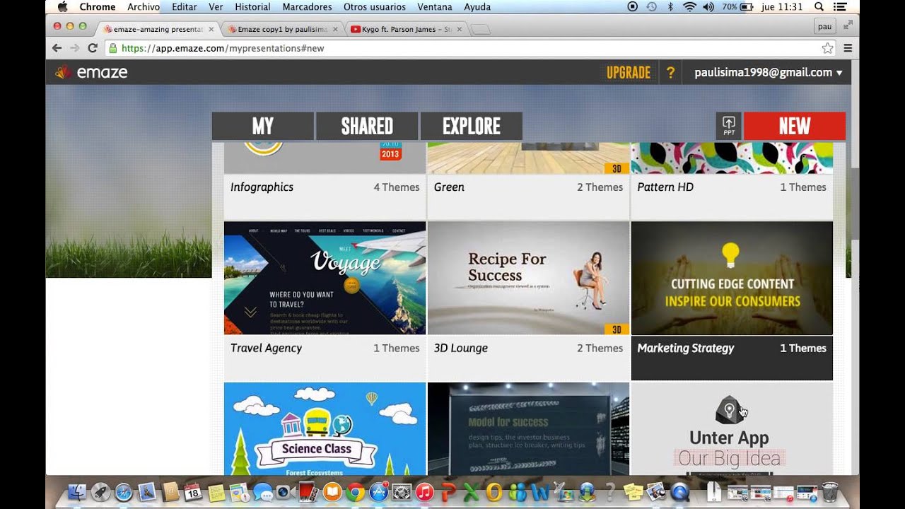Expand the paulisima1998@gmail.com account dropdown
905x509 pixels.
[x=769, y=72]
